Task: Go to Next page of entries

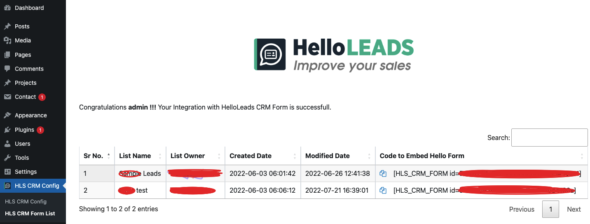Action: click(x=574, y=209)
